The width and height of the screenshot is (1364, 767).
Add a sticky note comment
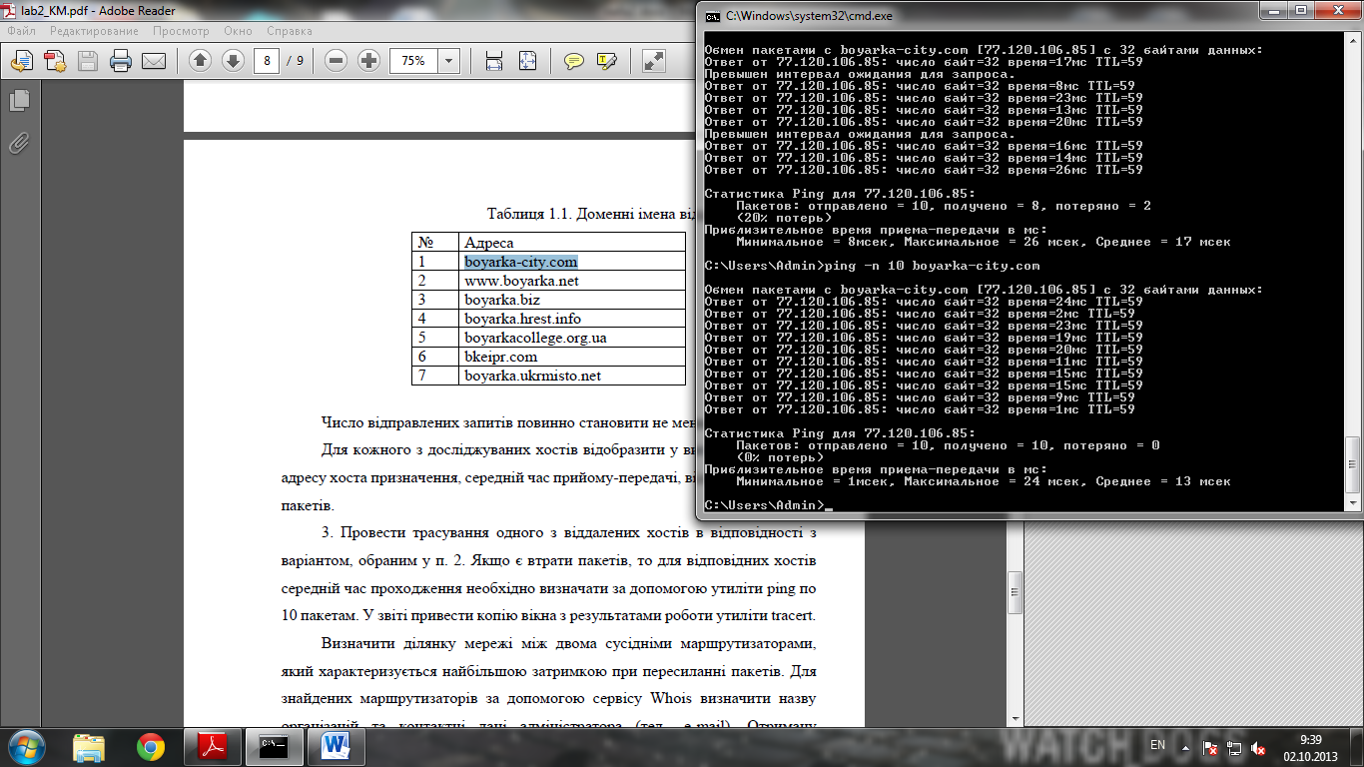click(574, 61)
